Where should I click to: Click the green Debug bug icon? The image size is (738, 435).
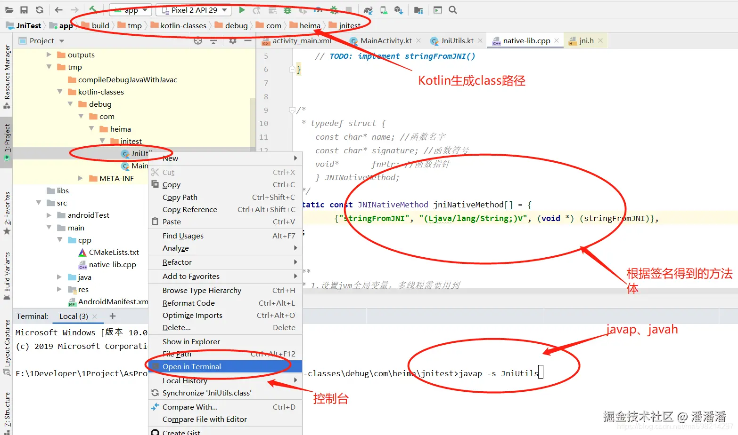click(x=287, y=10)
